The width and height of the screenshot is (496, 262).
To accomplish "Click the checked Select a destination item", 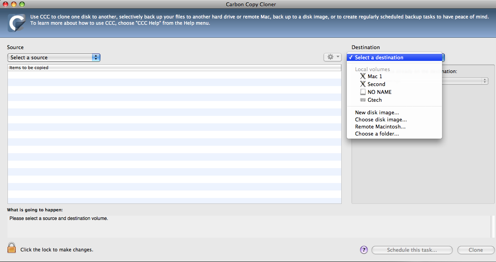I will coord(394,57).
